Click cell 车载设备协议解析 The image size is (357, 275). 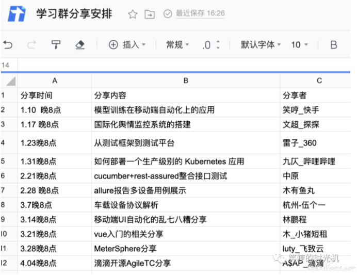[186, 205]
